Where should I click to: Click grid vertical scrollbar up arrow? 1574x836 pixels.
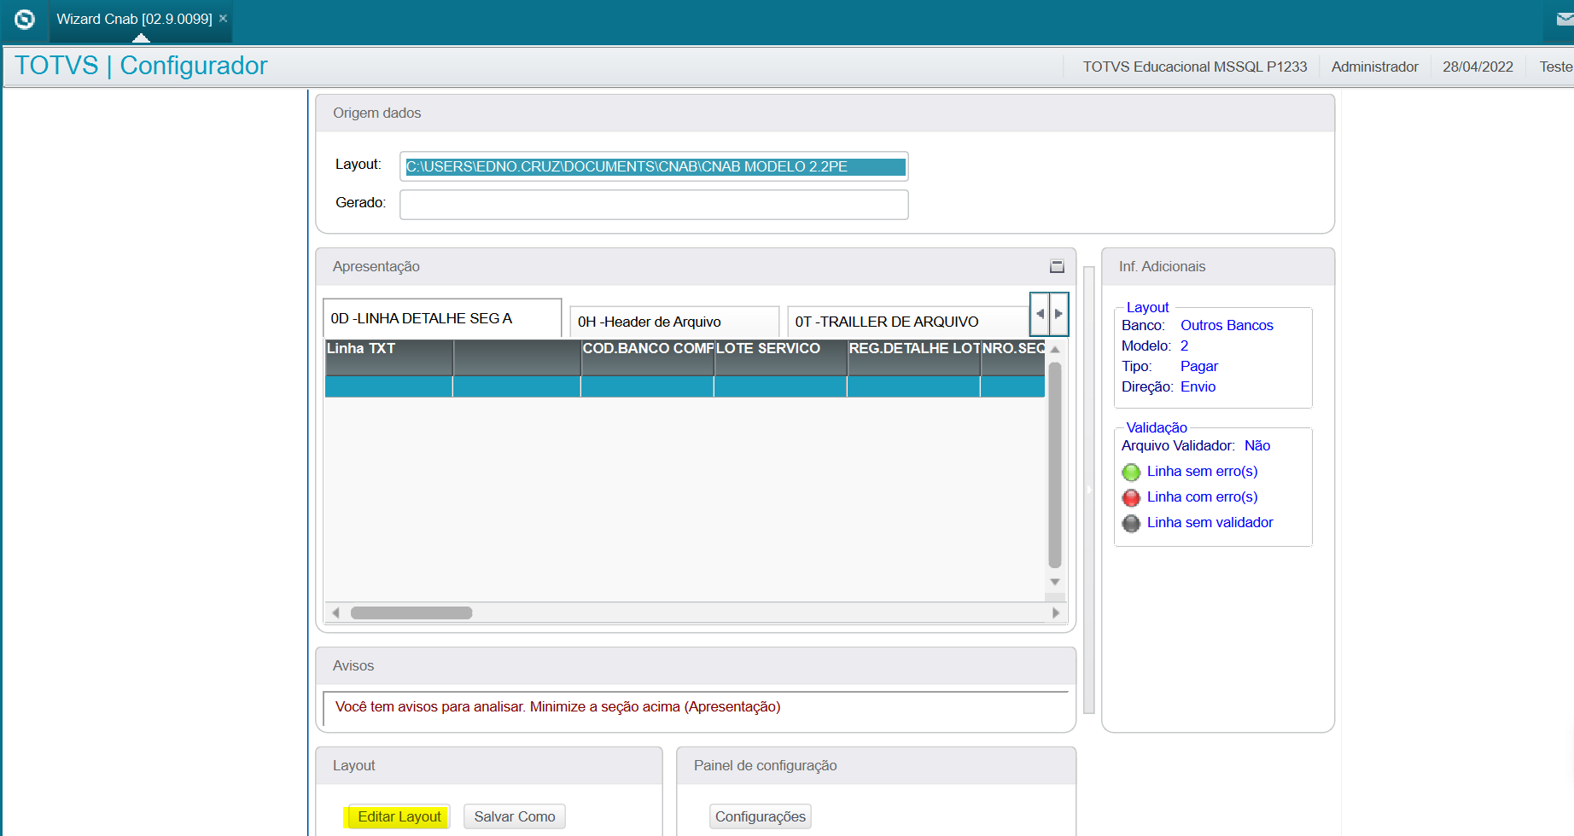pos(1055,350)
